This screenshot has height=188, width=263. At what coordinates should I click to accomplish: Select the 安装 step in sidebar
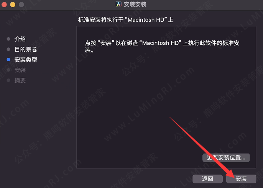pyautogui.click(x=20, y=70)
